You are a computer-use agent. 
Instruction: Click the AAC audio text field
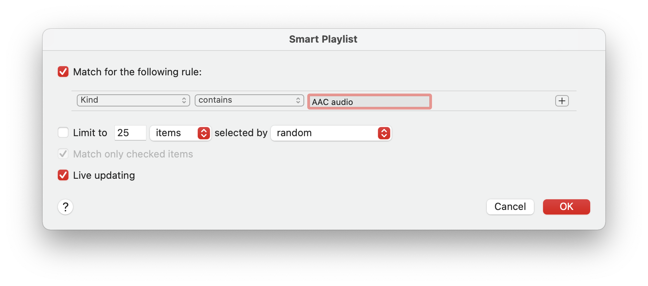click(370, 102)
